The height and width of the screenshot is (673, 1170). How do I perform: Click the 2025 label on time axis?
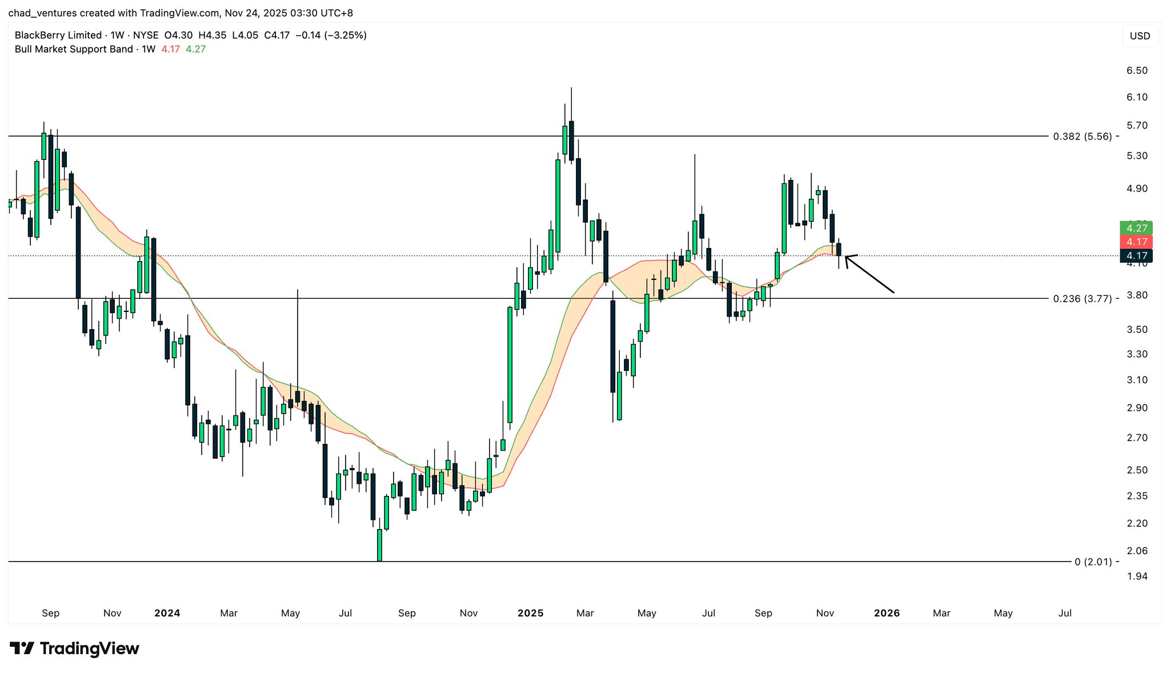click(x=530, y=613)
